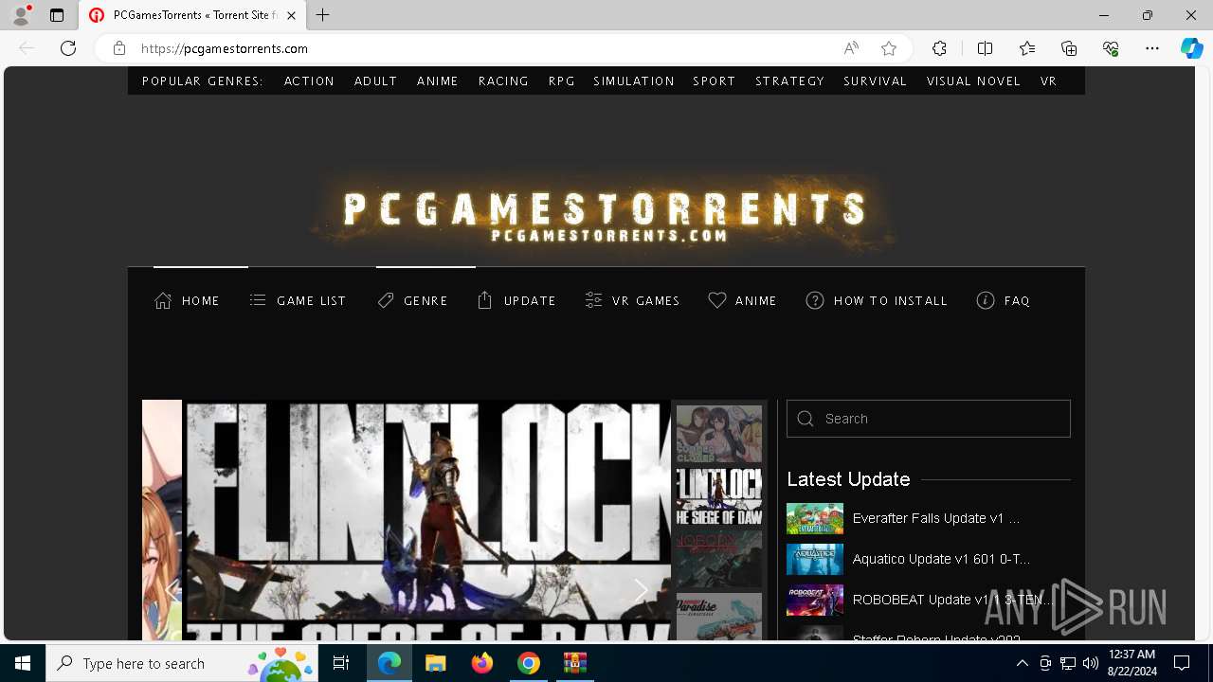Open Edge Settings and more menu
Screen dimensions: 1213x682
1152,48
